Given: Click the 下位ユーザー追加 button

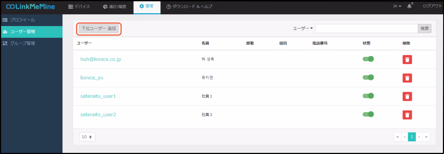Looking at the screenshot, I should pyautogui.click(x=99, y=28).
